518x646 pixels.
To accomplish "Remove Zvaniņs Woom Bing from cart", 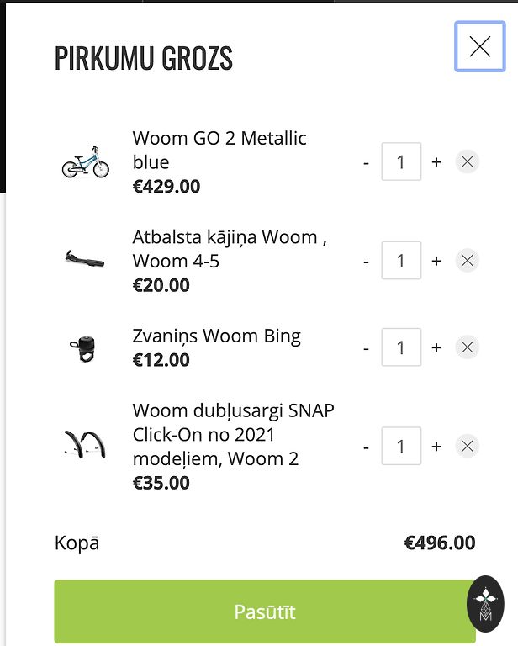I will 468,347.
